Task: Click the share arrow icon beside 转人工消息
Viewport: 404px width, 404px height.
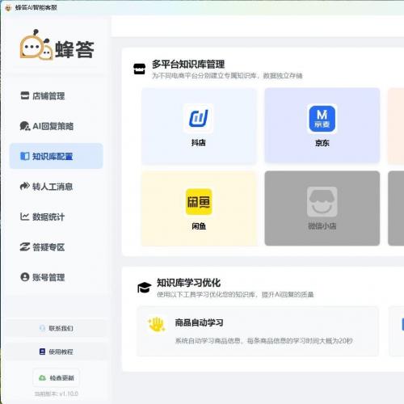Action: [x=25, y=186]
